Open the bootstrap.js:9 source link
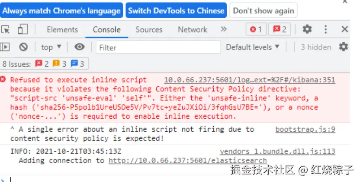Viewport: 360px width, 182px height. (305, 130)
